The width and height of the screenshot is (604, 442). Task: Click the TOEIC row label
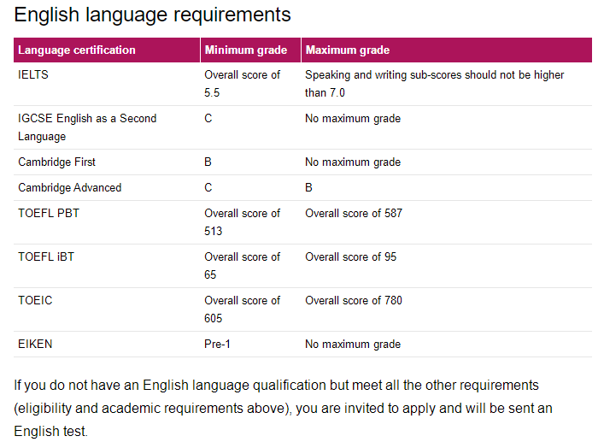35,300
